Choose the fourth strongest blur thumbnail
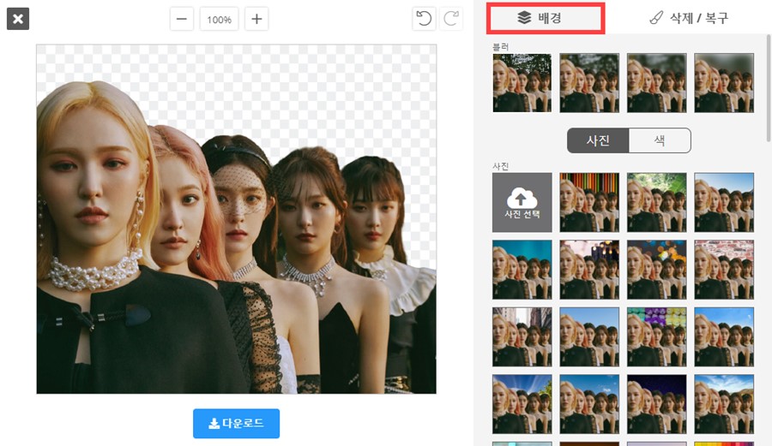The height and width of the screenshot is (446, 772). [724, 83]
